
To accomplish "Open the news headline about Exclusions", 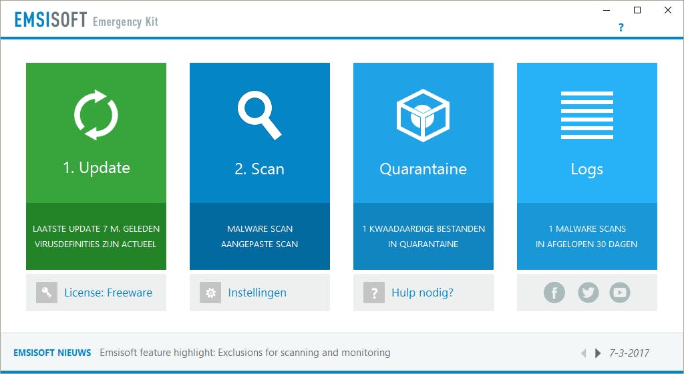I will 245,353.
